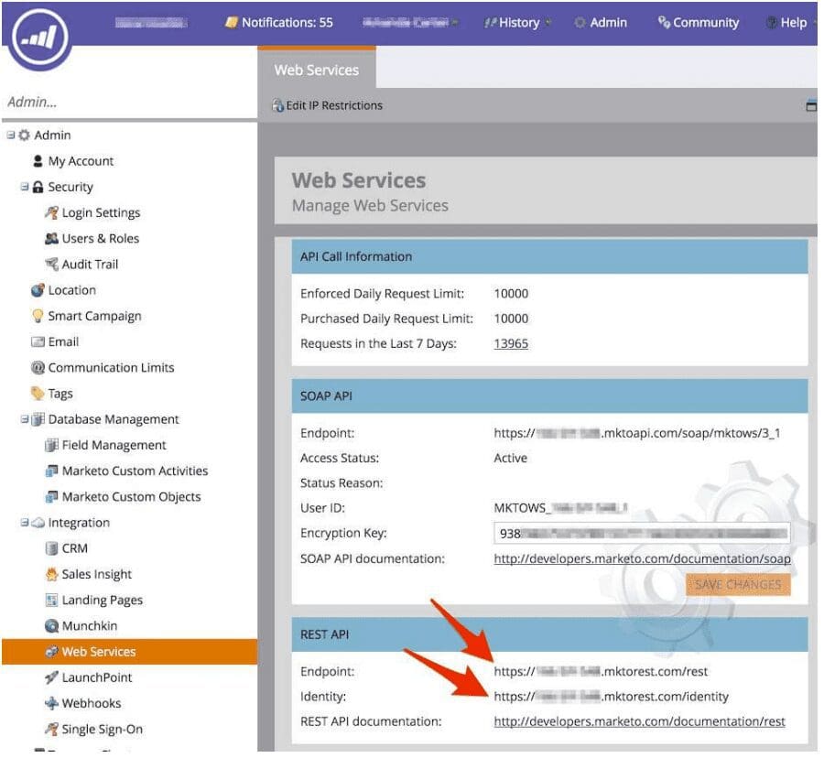This screenshot has width=824, height=758.
Task: Open Field Management in the tree
Action: tap(114, 446)
